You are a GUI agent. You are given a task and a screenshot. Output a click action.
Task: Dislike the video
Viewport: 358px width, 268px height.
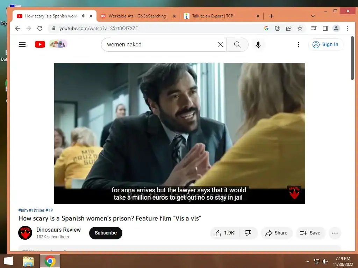(248, 233)
